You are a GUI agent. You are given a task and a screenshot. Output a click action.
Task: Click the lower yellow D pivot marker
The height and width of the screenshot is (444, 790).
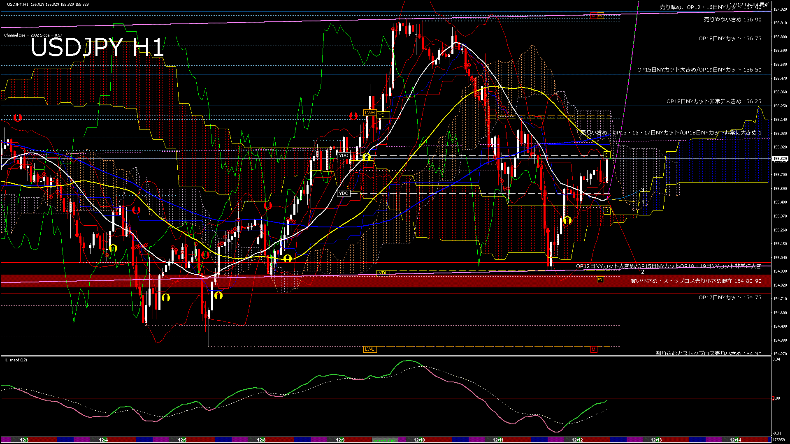click(x=606, y=211)
